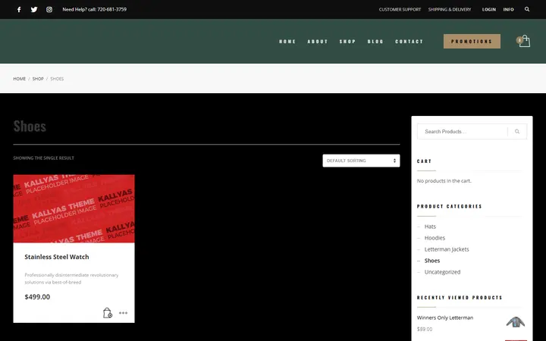The width and height of the screenshot is (546, 341).
Task: Open the Contact menu item
Action: tap(409, 42)
